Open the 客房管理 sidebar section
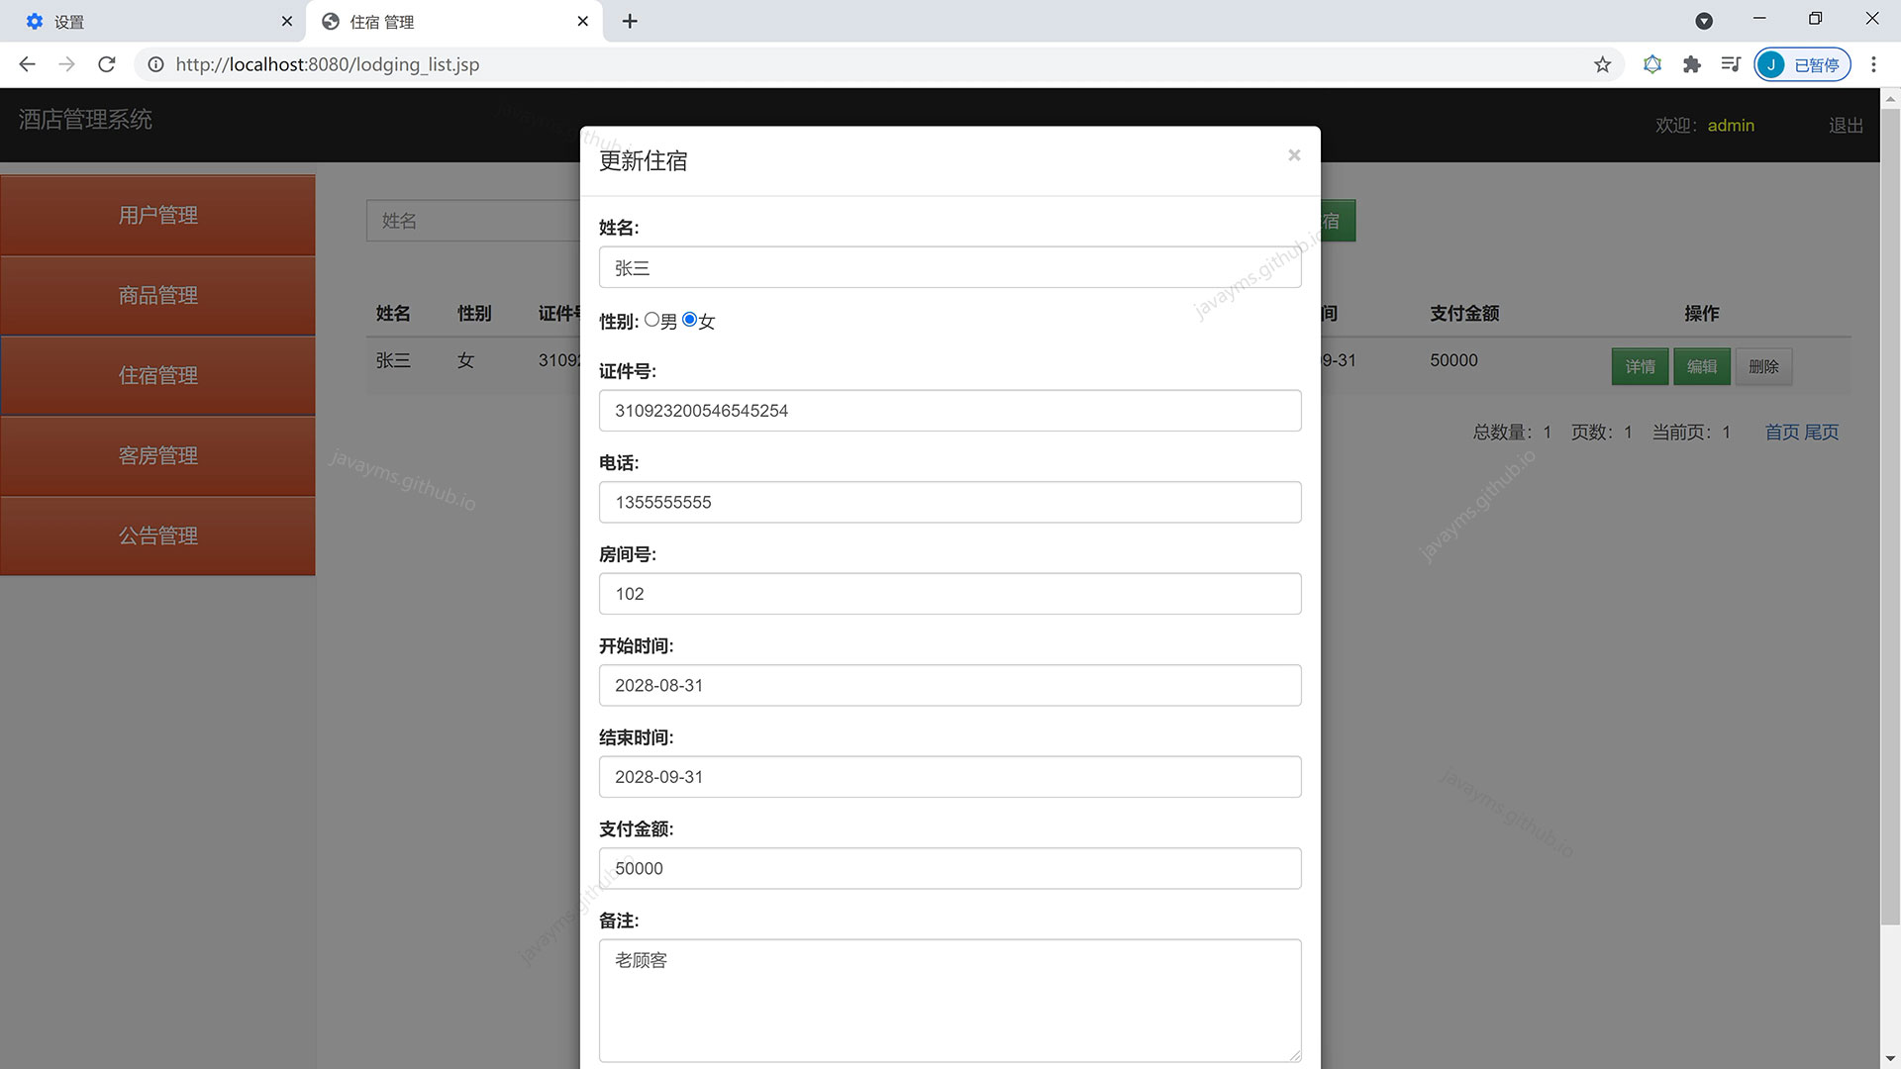The image size is (1901, 1069). pyautogui.click(x=157, y=455)
